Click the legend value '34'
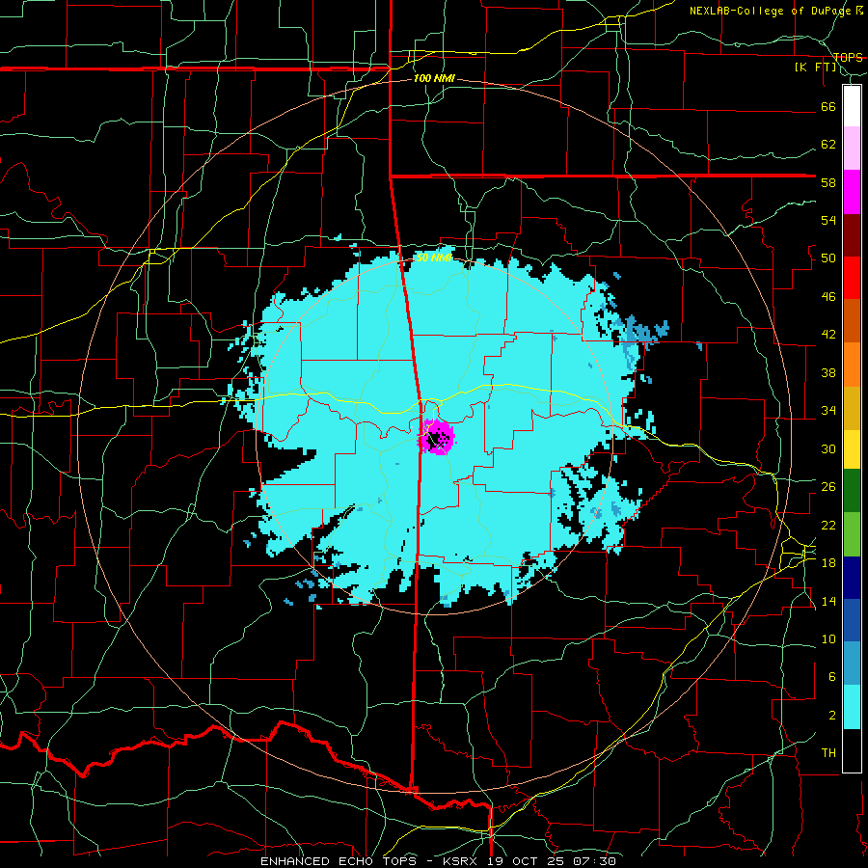Screen dimensions: 868x868 click(828, 411)
